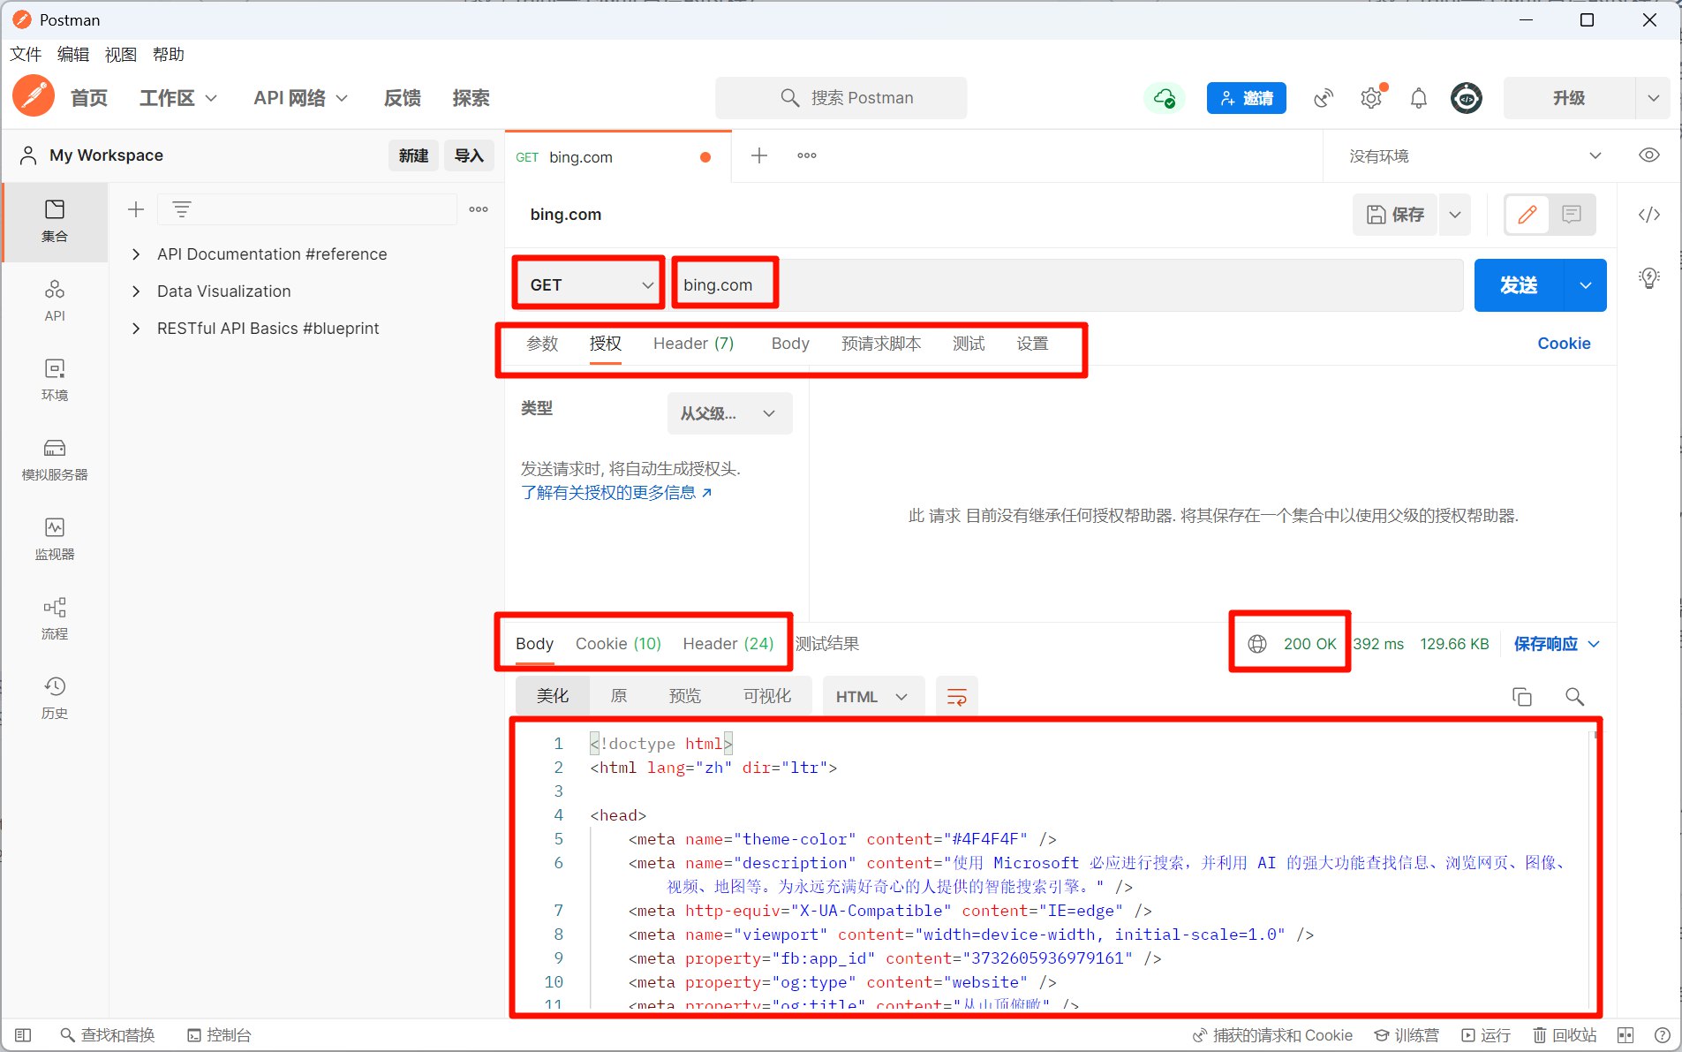Screen dimensions: 1682x1052
Task: Open the notifications bell icon
Action: [x=1418, y=98]
